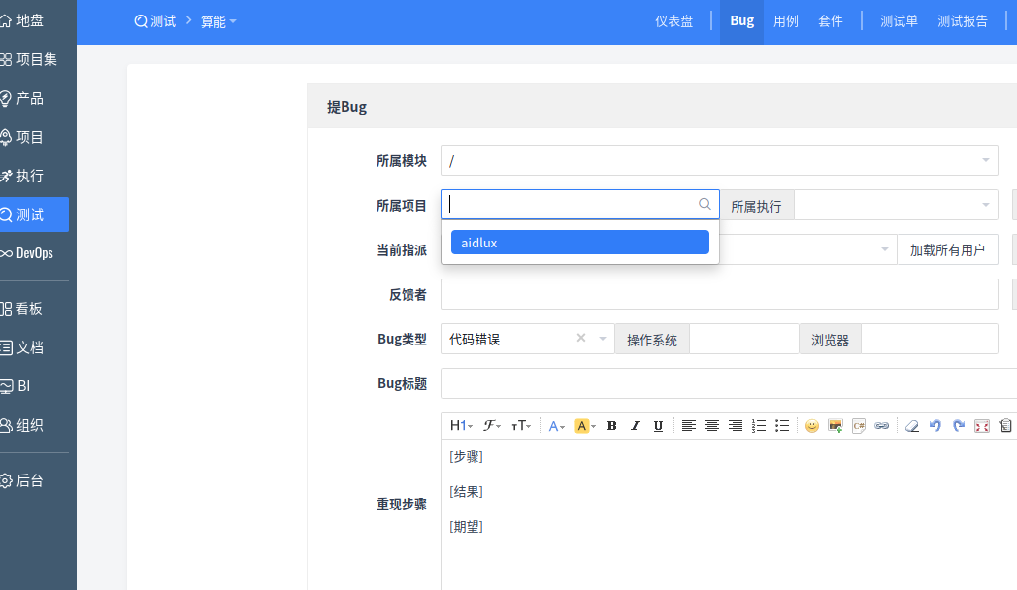Insert a hyperlink via link icon
Viewport: 1017px width, 590px height.
click(881, 426)
